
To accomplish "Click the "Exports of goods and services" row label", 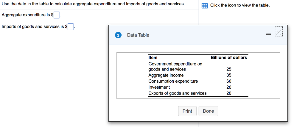I will 177,93.
